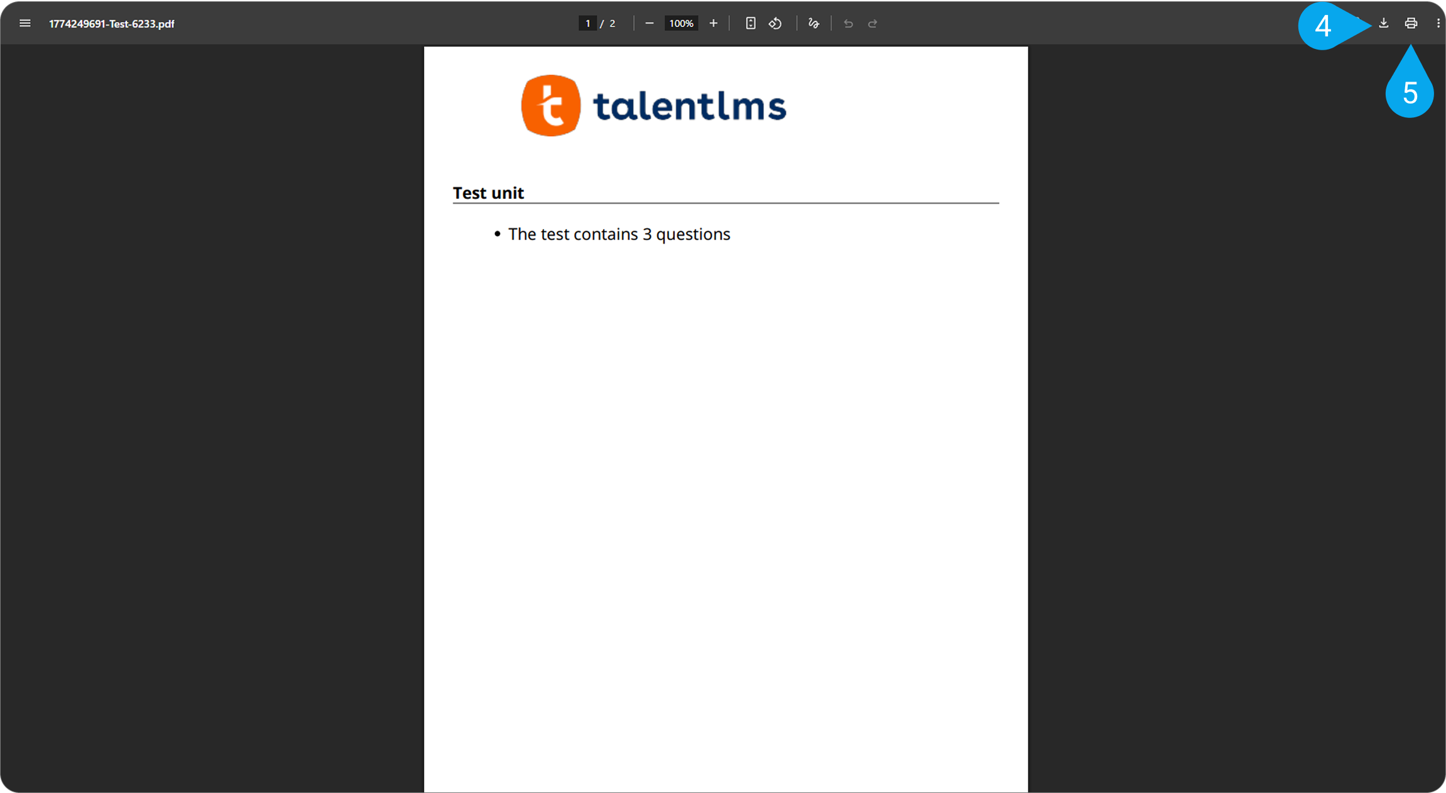Toggle the fit to page icon
This screenshot has width=1446, height=793.
point(750,23)
